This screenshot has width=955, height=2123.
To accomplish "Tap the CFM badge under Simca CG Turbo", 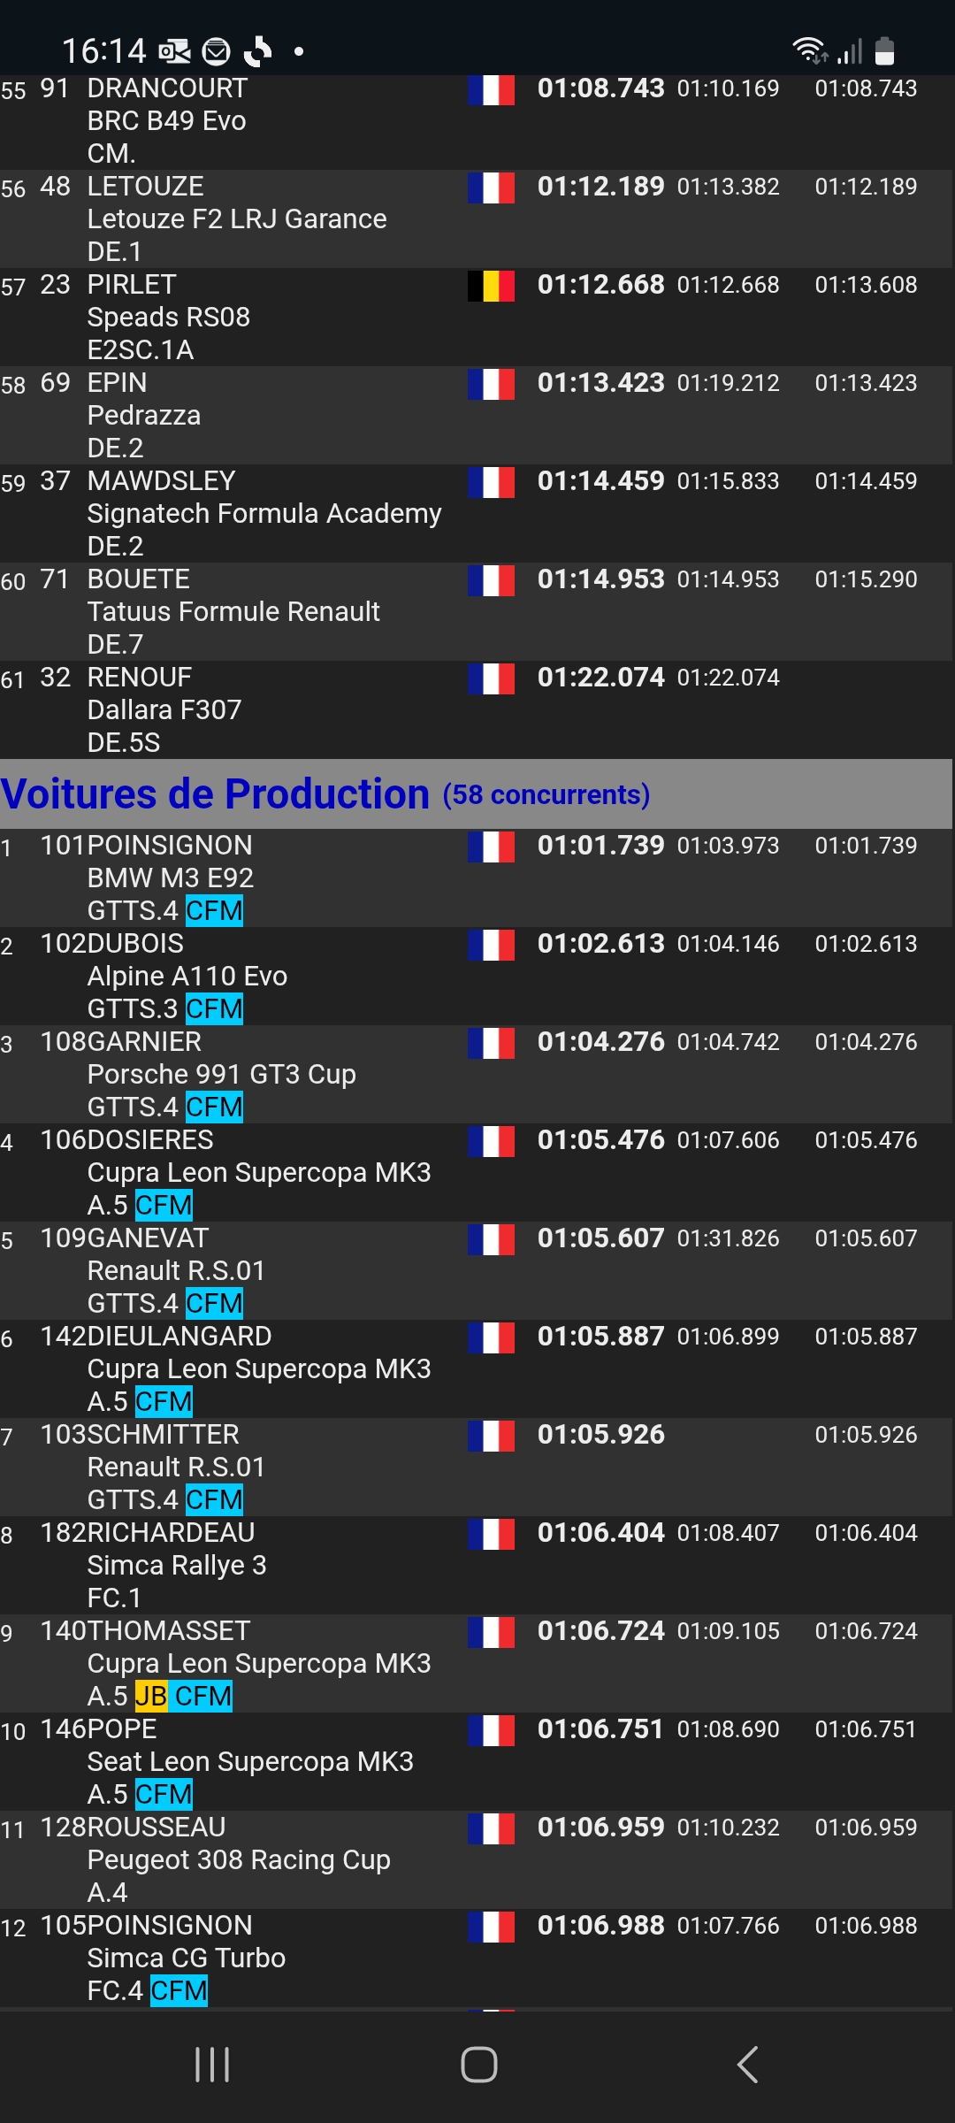I will point(179,1990).
